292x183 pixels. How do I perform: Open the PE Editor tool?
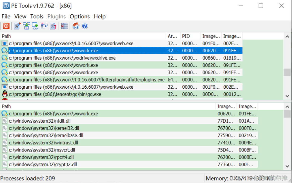point(17,26)
